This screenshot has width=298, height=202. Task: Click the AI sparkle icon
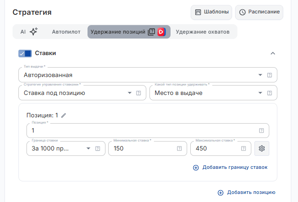point(34,31)
